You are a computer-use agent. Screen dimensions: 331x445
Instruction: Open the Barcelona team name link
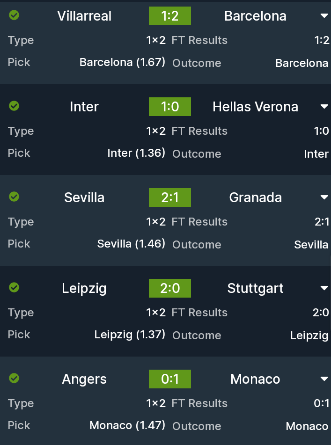pos(255,16)
